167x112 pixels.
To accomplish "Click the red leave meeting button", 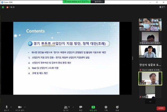I will [161, 108].
